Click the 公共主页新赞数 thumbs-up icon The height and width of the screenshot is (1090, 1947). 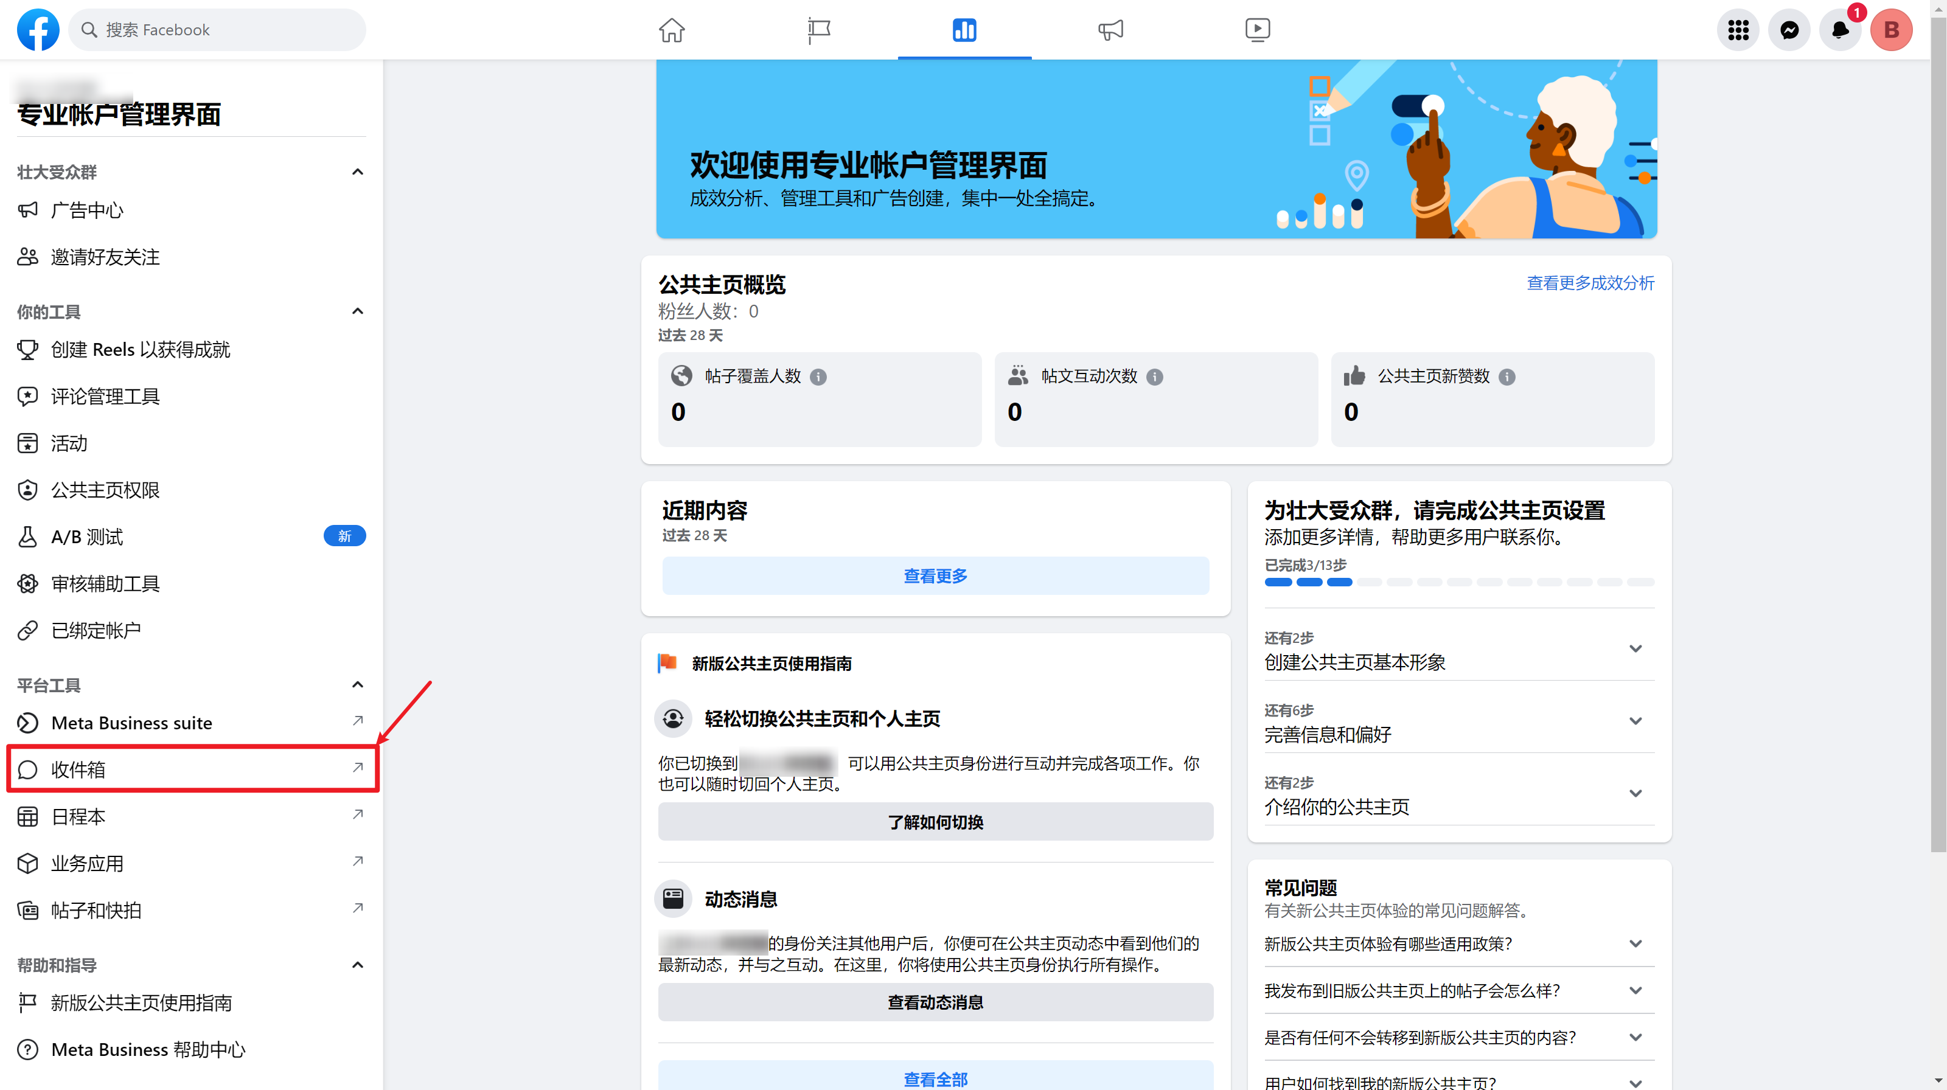1354,375
